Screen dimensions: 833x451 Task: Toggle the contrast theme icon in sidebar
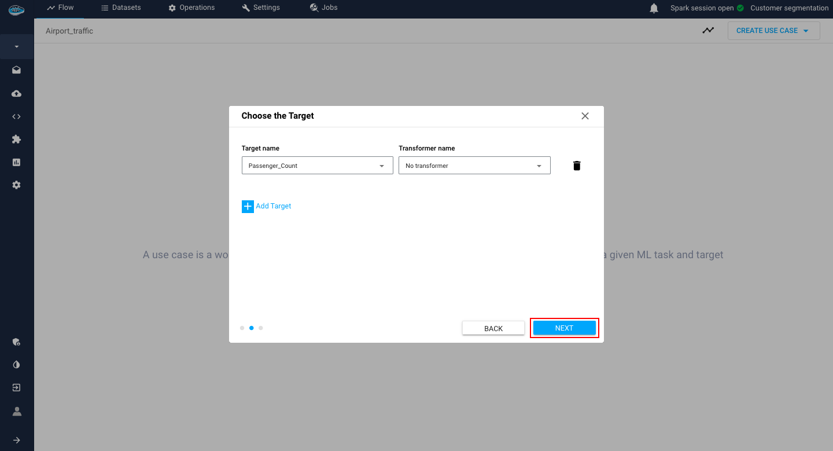point(17,365)
